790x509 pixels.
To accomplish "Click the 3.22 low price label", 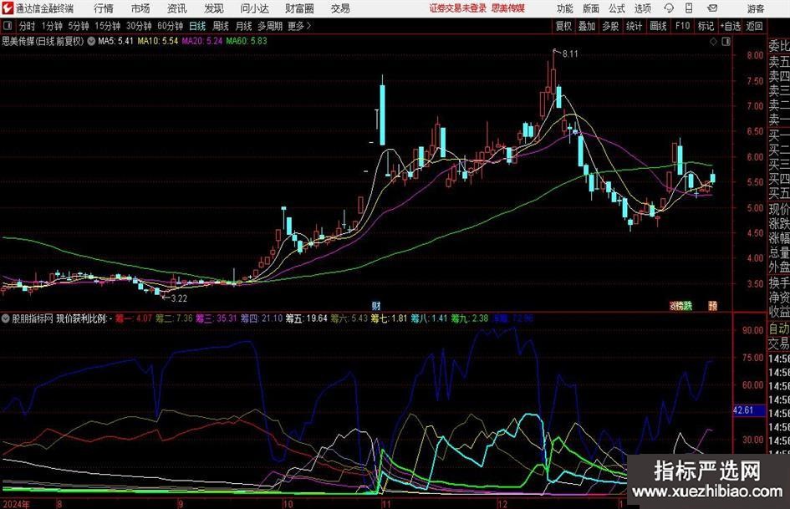I will pyautogui.click(x=179, y=298).
